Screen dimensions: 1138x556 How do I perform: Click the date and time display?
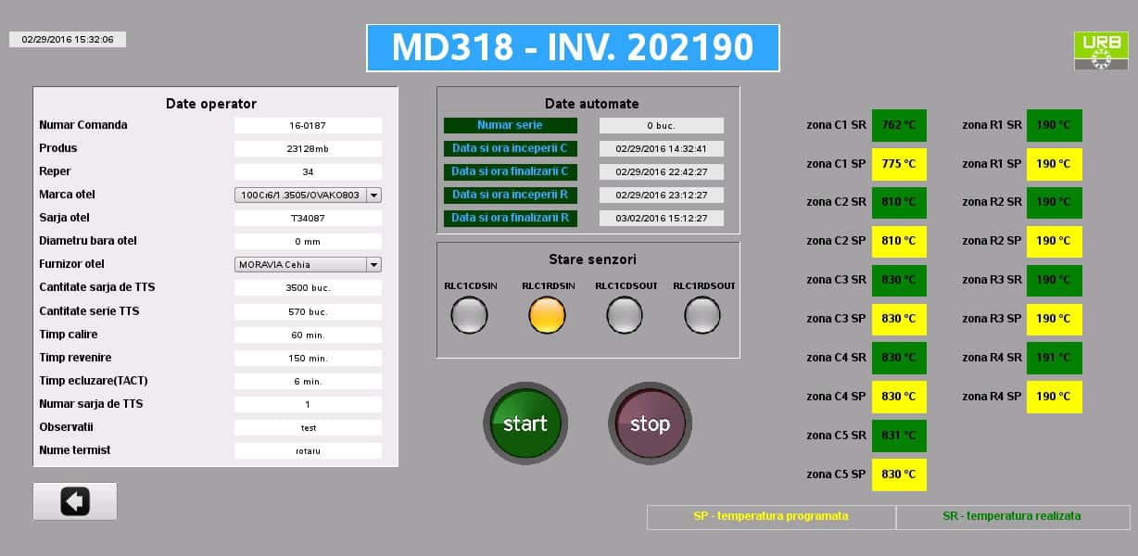coord(68,40)
